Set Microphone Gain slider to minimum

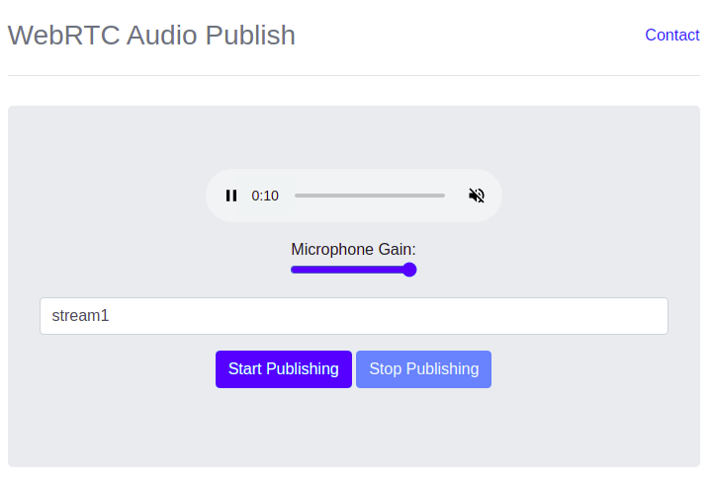point(293,270)
